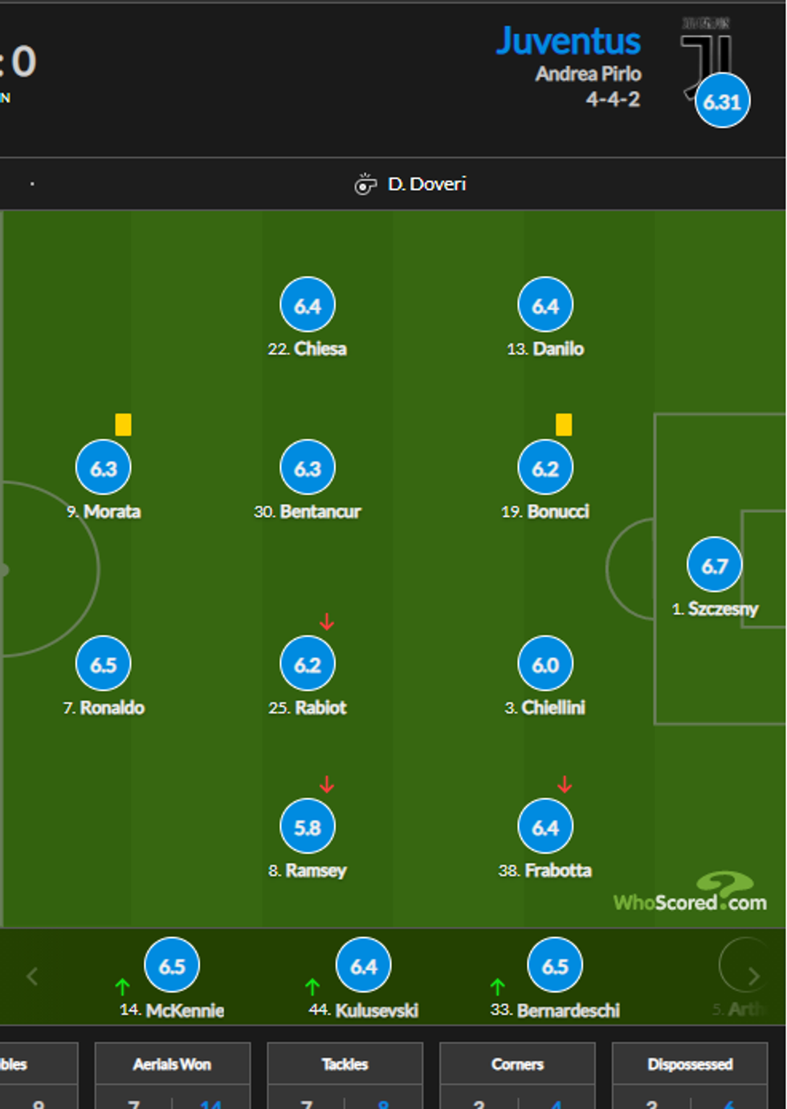Switch to the Corners stat tab
Image resolution: width=787 pixels, height=1109 pixels.
pyautogui.click(x=517, y=1064)
